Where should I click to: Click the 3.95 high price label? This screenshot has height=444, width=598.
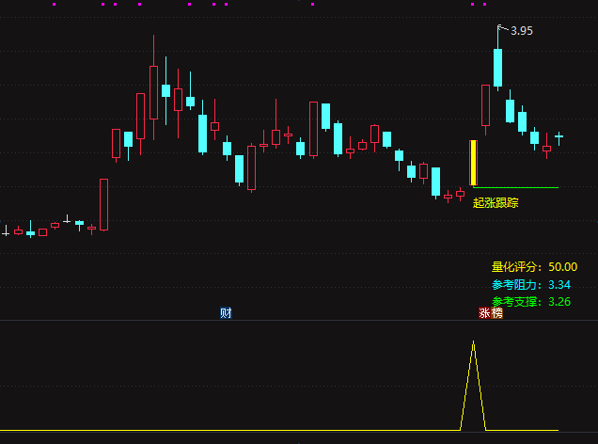pos(521,31)
